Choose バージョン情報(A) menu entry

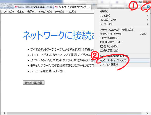[122, 64]
